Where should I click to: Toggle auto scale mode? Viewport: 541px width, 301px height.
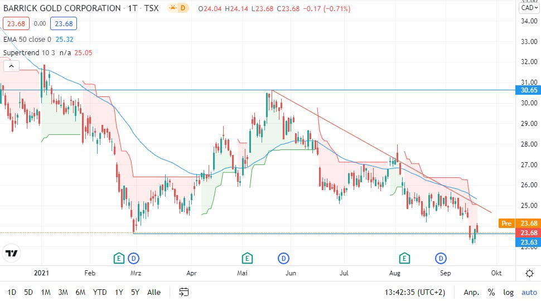tap(529, 293)
